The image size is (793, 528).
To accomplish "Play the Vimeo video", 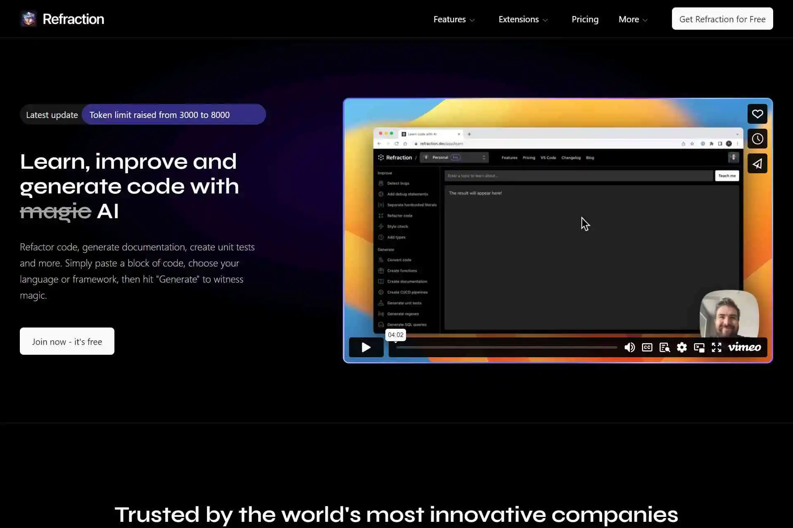I will point(366,347).
